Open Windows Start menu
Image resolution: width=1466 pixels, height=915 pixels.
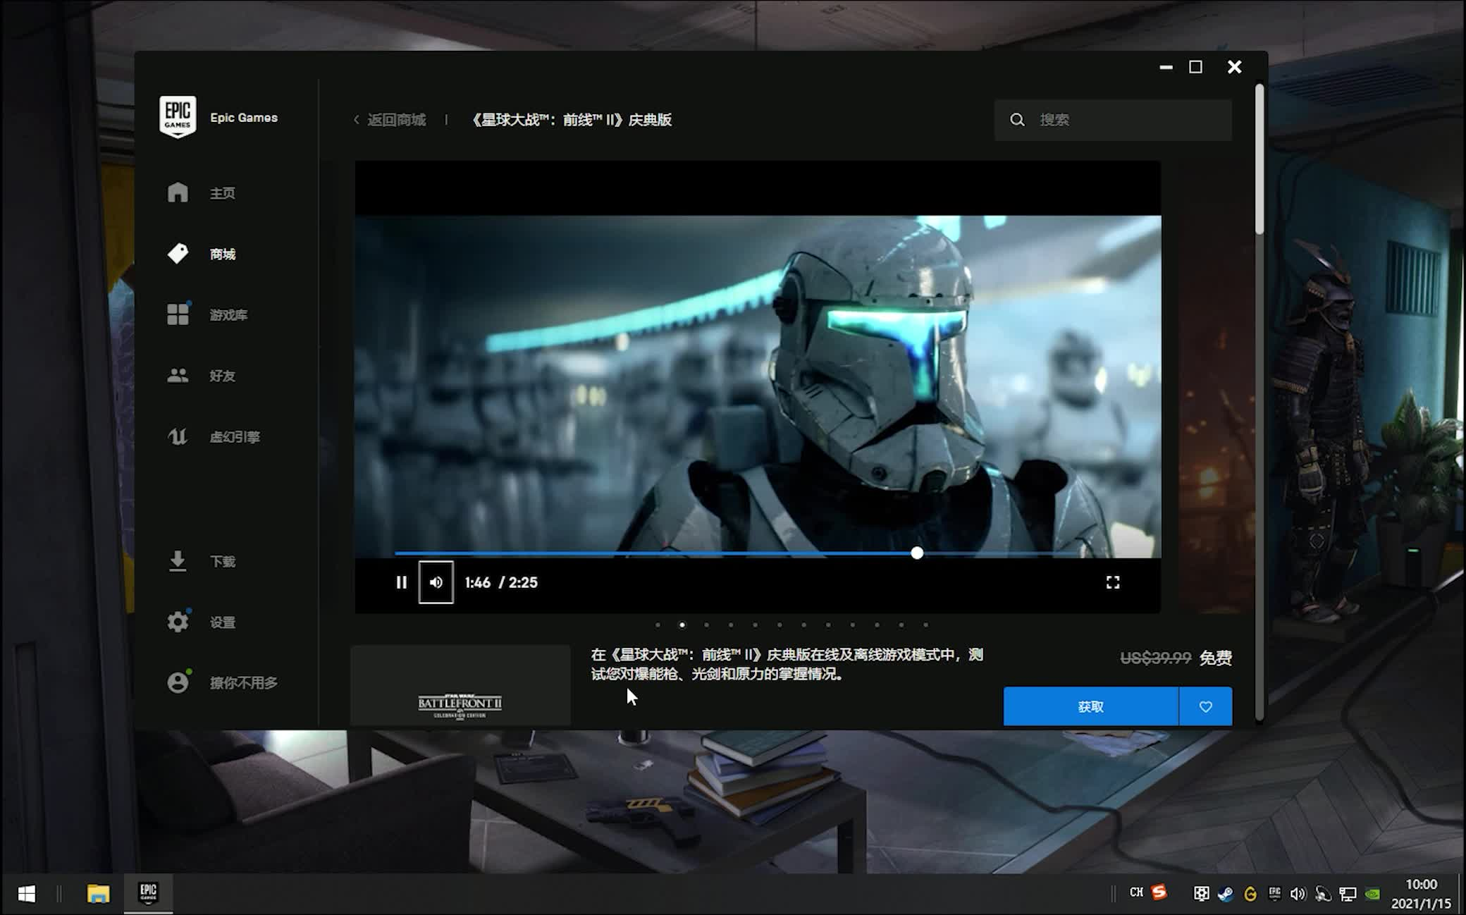click(26, 894)
